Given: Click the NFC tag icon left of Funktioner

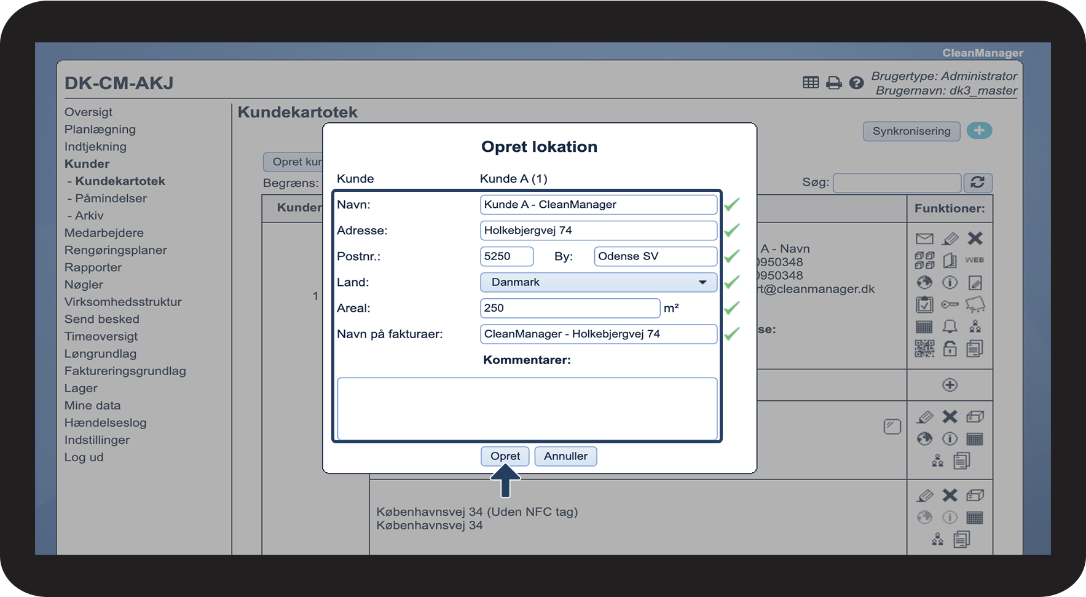Looking at the screenshot, I should (x=892, y=426).
